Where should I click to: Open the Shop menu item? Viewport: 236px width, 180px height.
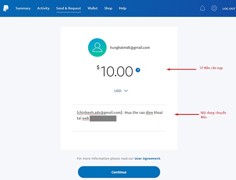click(x=108, y=8)
